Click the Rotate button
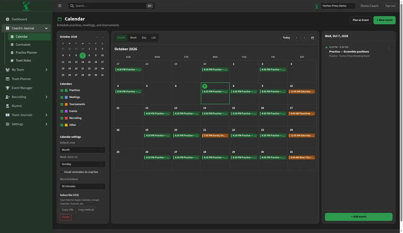403x233 pixels. 66,217
